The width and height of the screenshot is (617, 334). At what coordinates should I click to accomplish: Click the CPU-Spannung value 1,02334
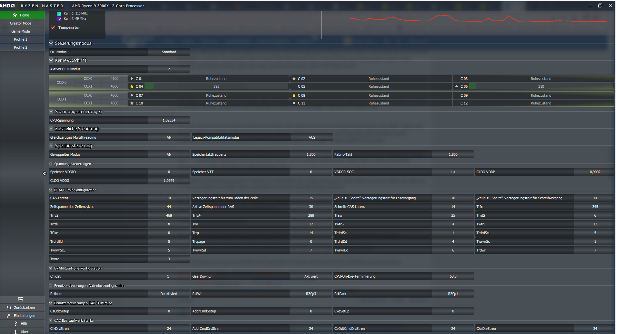click(x=169, y=120)
